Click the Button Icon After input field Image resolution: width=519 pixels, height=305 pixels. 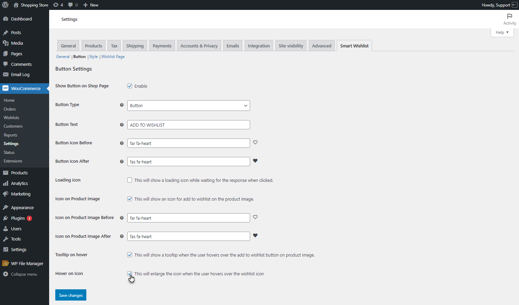[189, 162]
